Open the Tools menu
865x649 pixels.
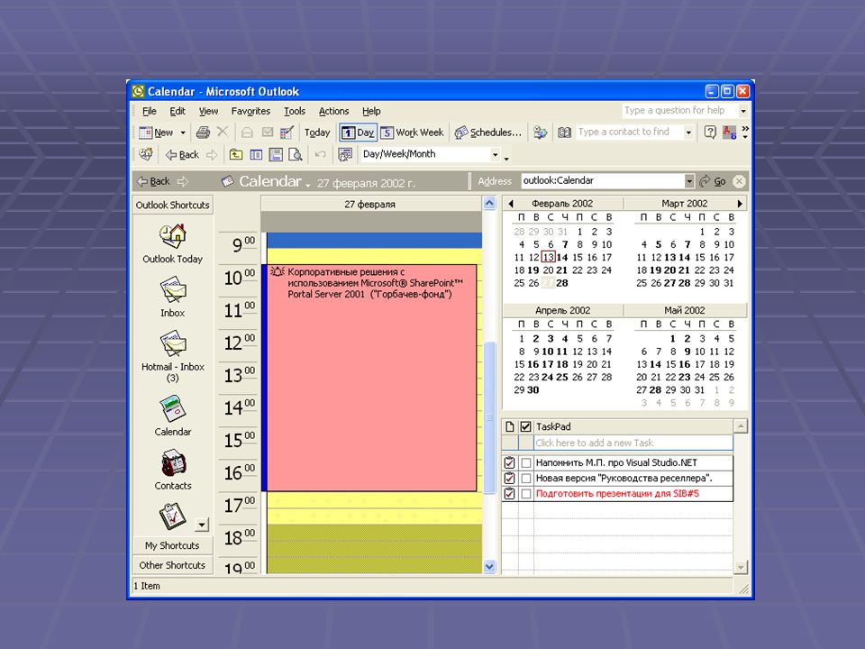(x=295, y=111)
